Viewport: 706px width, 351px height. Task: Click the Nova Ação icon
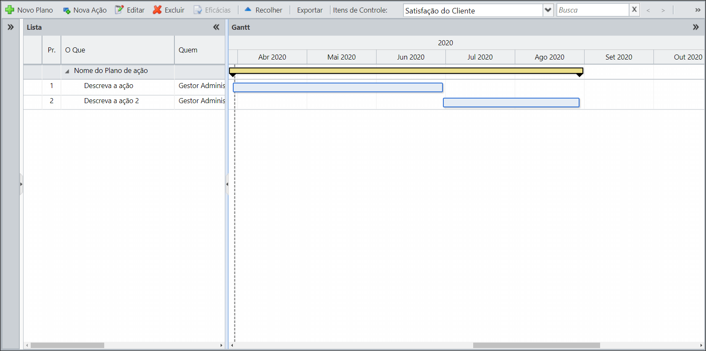tap(66, 10)
